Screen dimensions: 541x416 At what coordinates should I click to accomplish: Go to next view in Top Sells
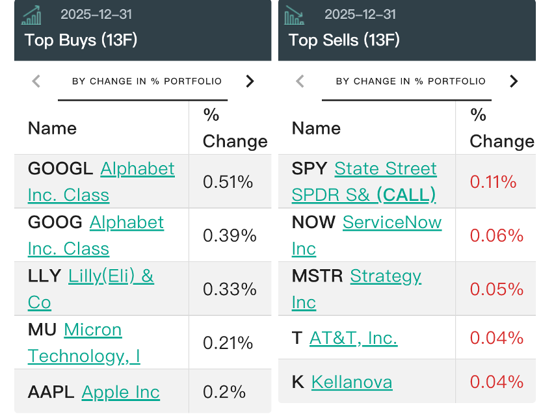coord(514,81)
